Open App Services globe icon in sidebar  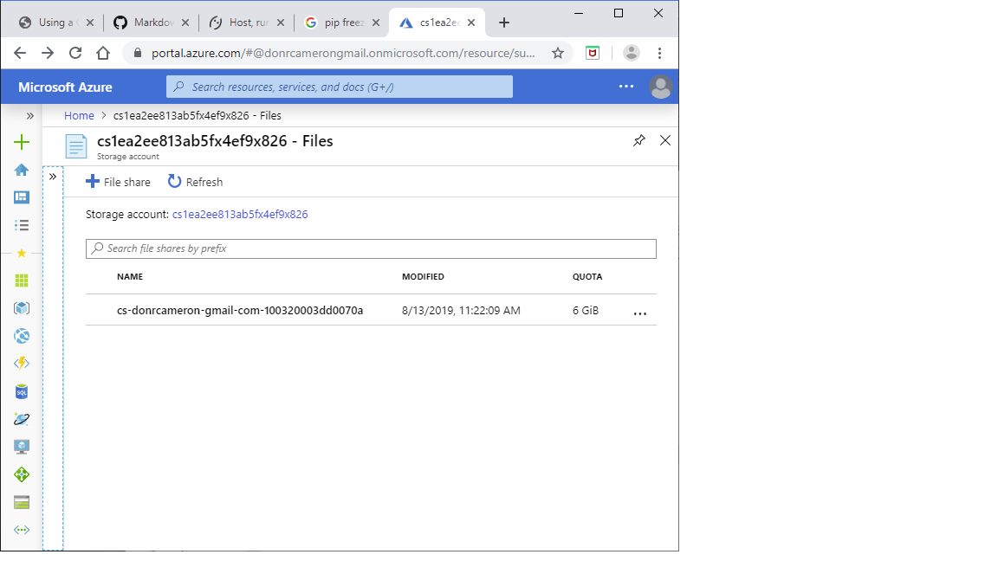coord(22,336)
